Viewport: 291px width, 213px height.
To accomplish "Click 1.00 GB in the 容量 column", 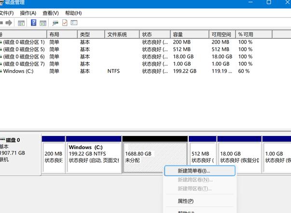I will pyautogui.click(x=182, y=64).
